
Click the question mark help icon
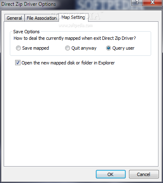[x=137, y=2]
